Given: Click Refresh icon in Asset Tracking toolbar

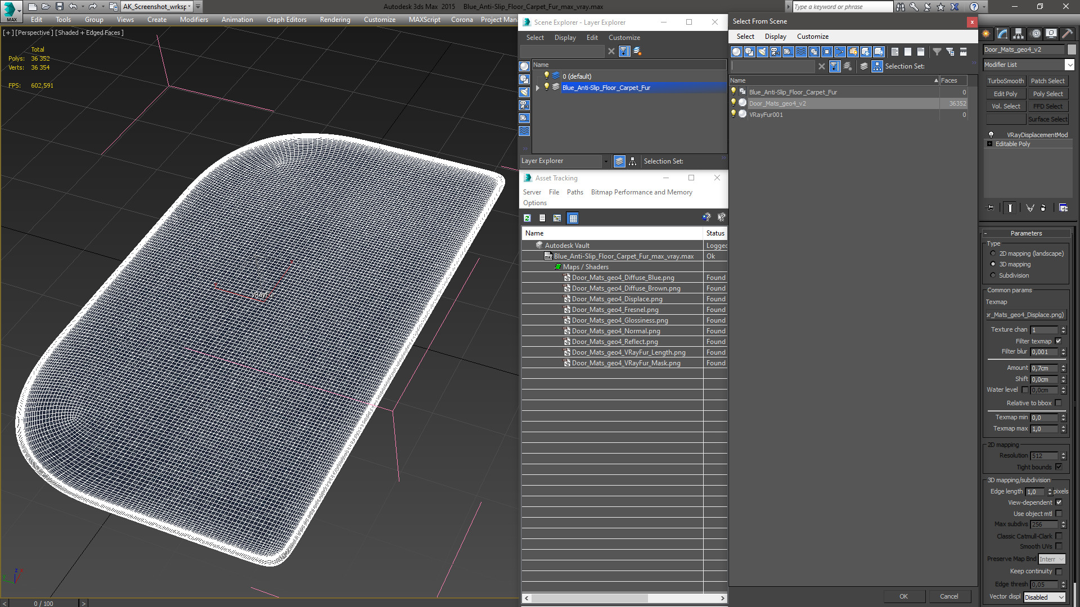Looking at the screenshot, I should pyautogui.click(x=527, y=218).
